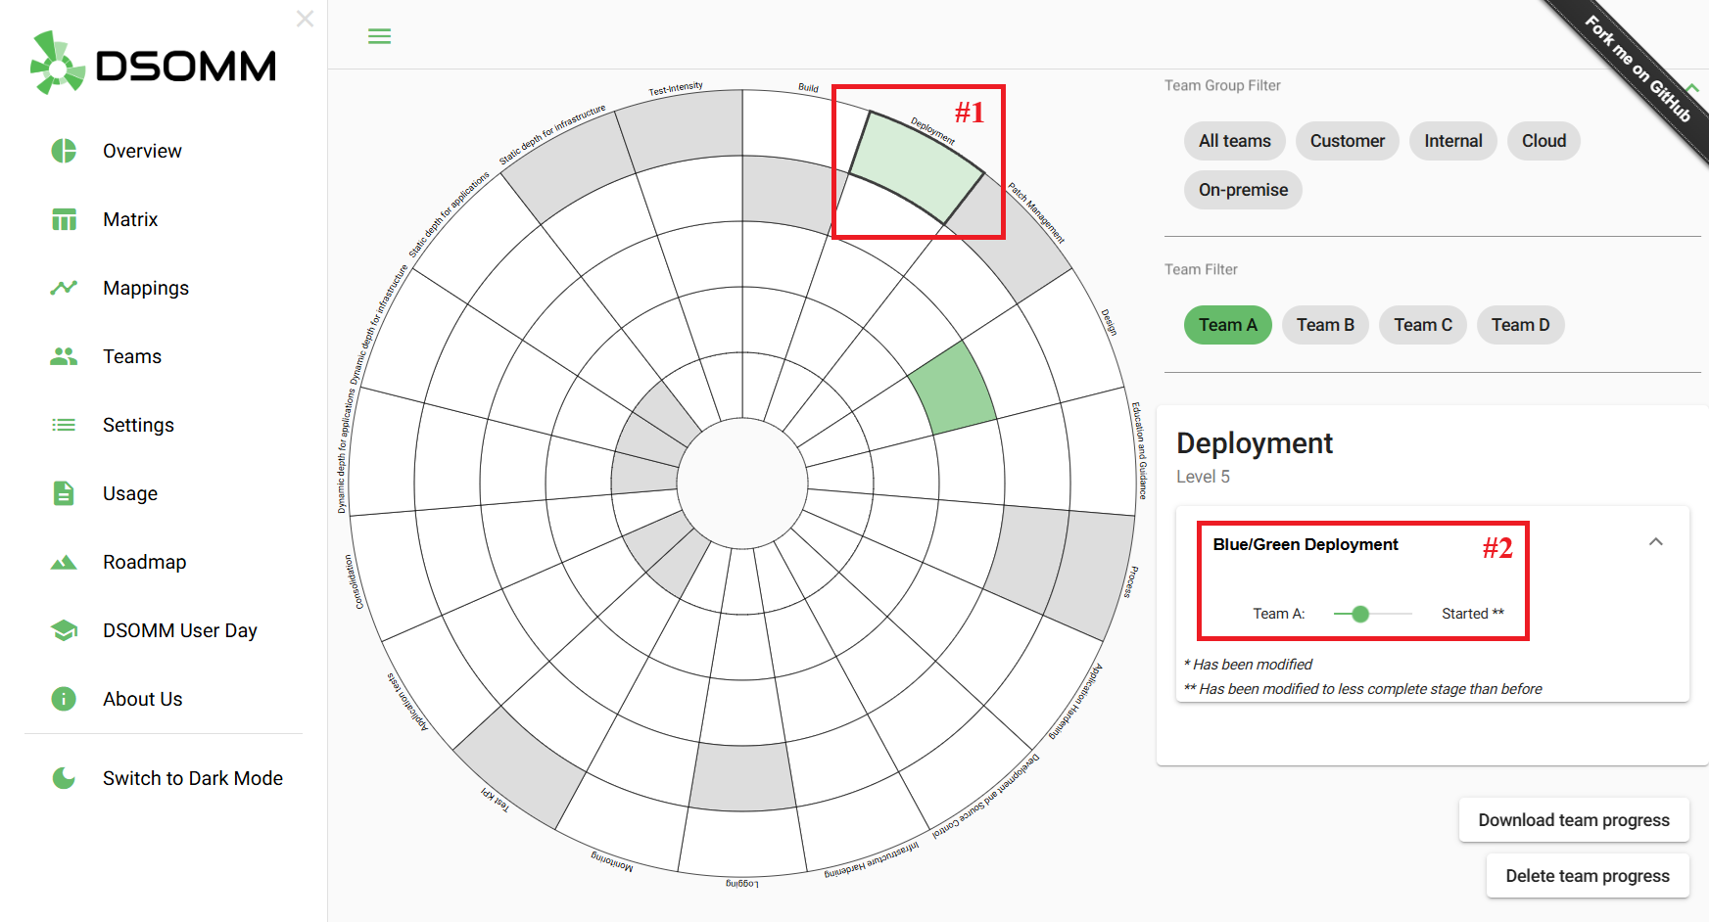Screen dimensions: 1709x922
Task: Go to DSOMM User Day page
Action: [179, 630]
